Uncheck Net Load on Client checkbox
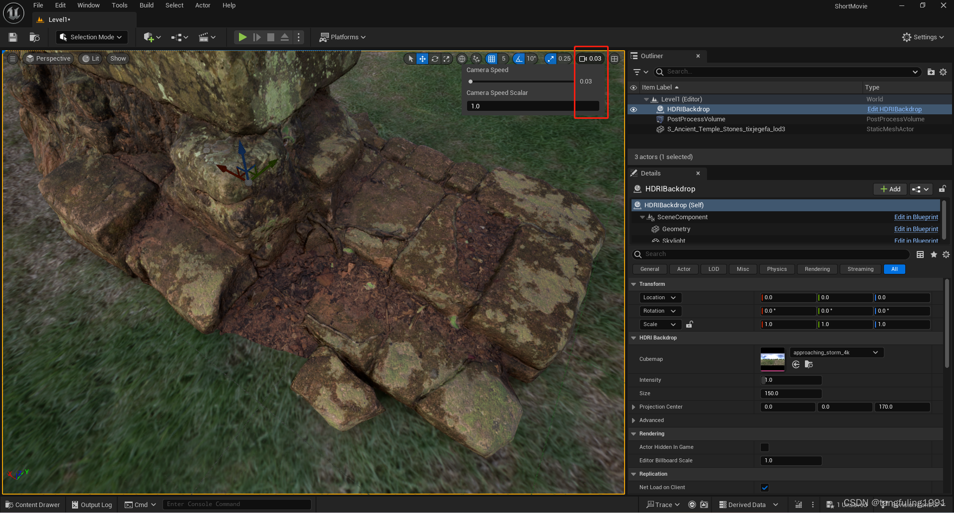This screenshot has height=513, width=954. 765,488
